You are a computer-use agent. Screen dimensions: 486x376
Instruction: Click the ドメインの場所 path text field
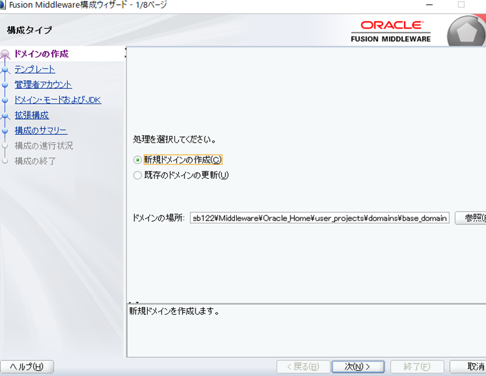click(x=319, y=218)
